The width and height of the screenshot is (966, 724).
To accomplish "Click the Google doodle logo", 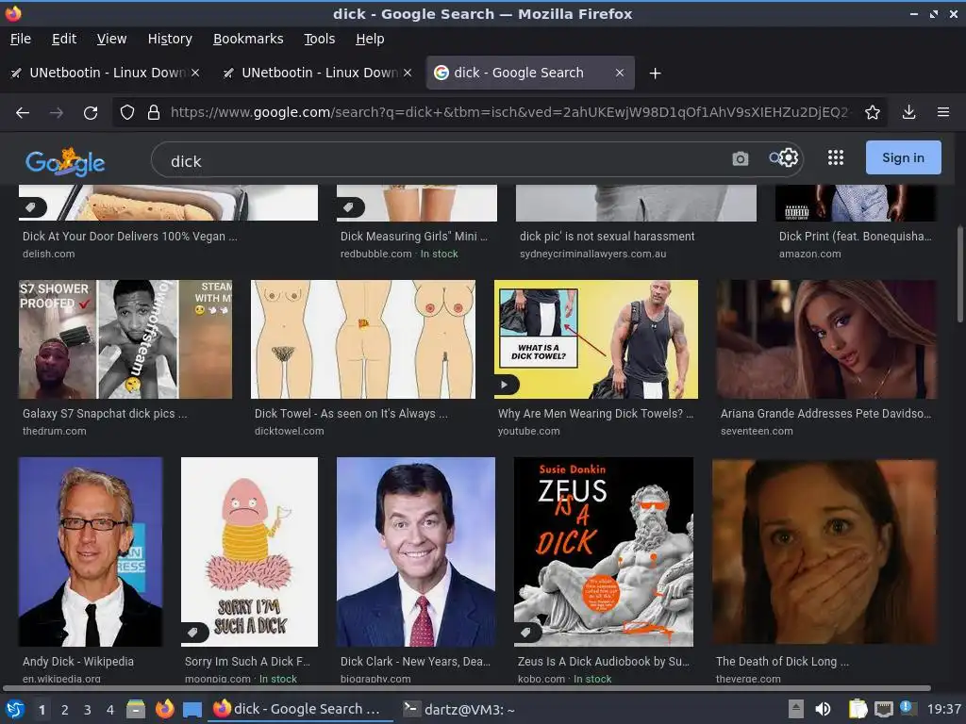I will click(65, 161).
